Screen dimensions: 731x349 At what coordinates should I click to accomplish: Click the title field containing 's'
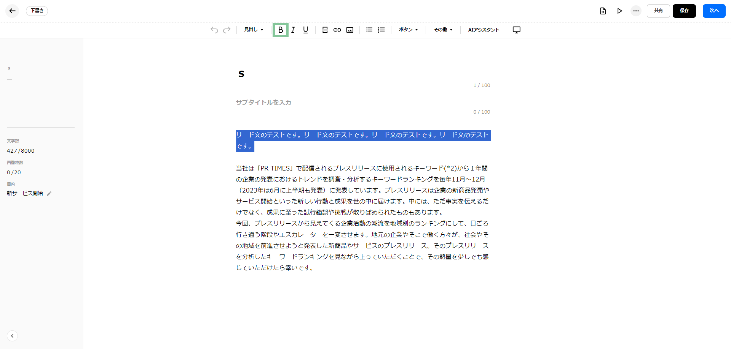pos(363,74)
